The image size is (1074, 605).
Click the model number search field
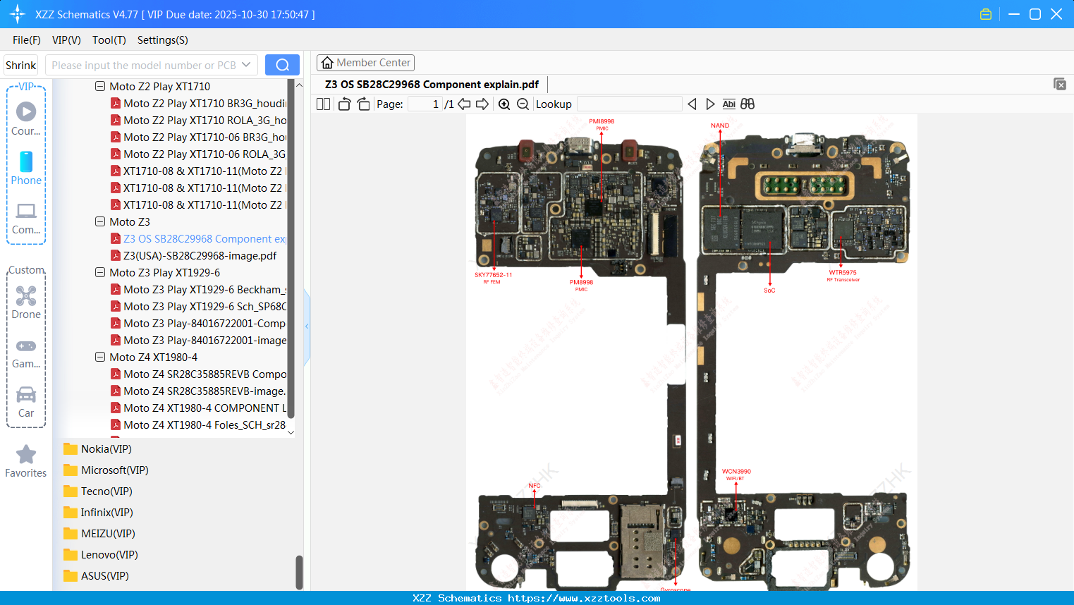click(x=141, y=64)
